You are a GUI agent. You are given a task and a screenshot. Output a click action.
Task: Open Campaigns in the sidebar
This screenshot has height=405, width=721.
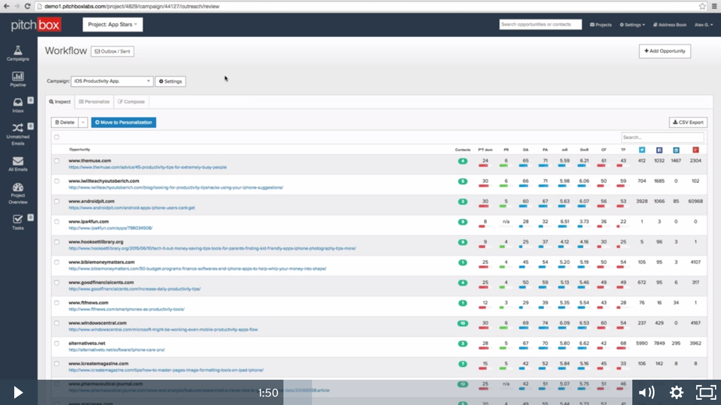pyautogui.click(x=18, y=53)
